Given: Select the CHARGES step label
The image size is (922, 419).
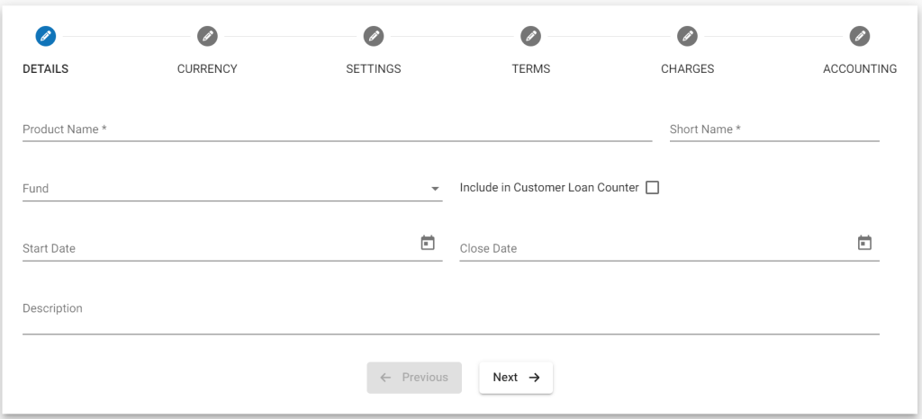Looking at the screenshot, I should click(x=687, y=69).
